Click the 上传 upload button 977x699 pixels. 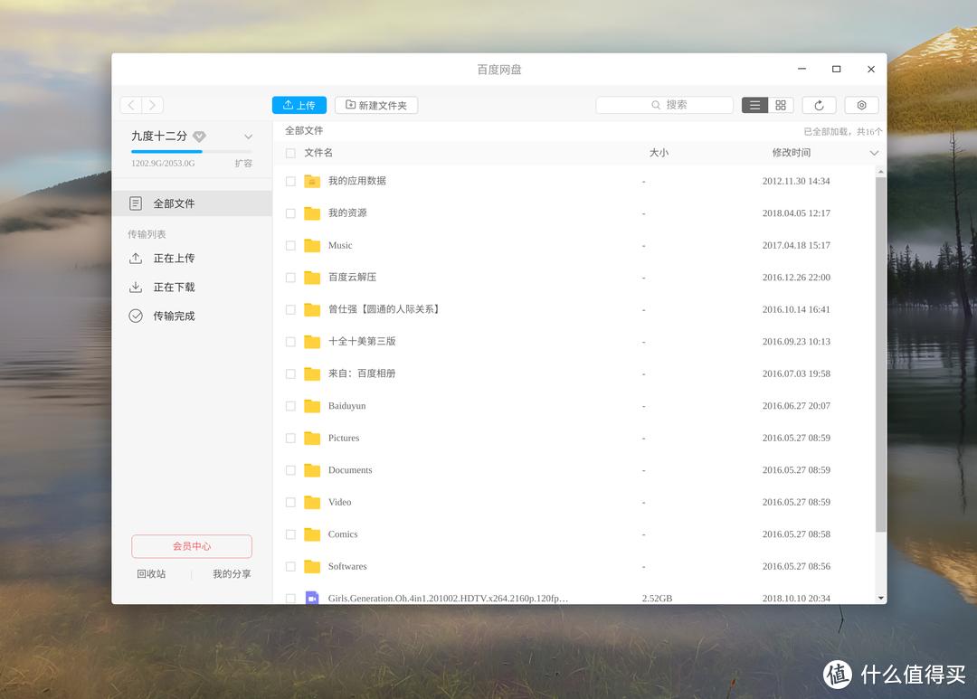coord(299,105)
